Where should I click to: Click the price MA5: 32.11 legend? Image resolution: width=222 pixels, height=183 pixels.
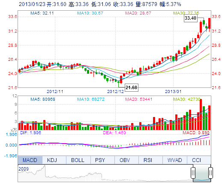[x=42, y=13]
